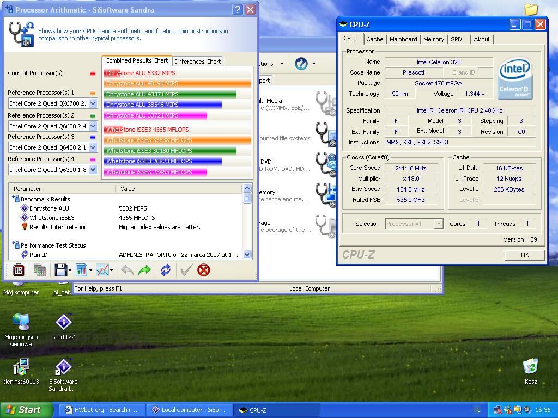558x418 pixels.
Task: Click the Intel Celeron D logo in CPU-Z
Action: click(x=514, y=78)
